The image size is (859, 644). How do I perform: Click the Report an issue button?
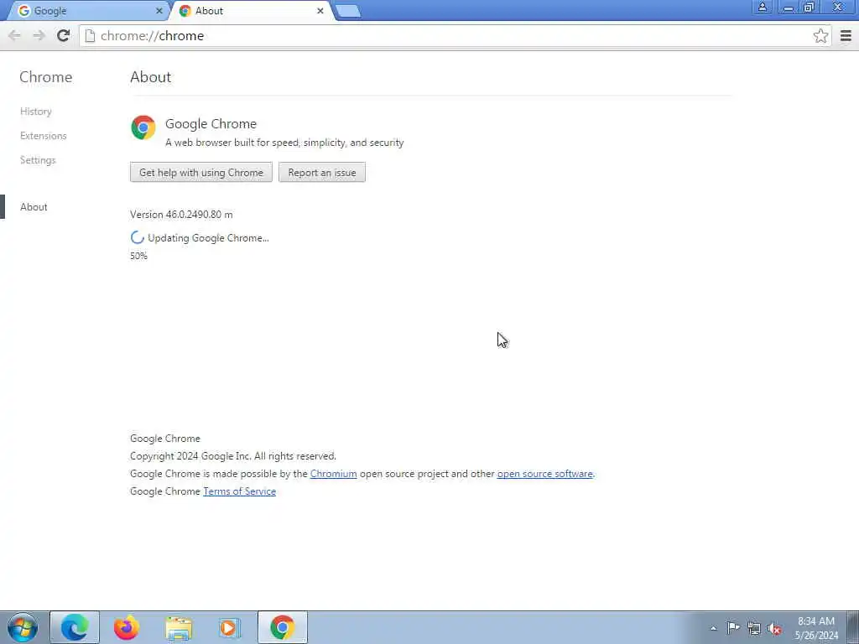[x=322, y=173]
